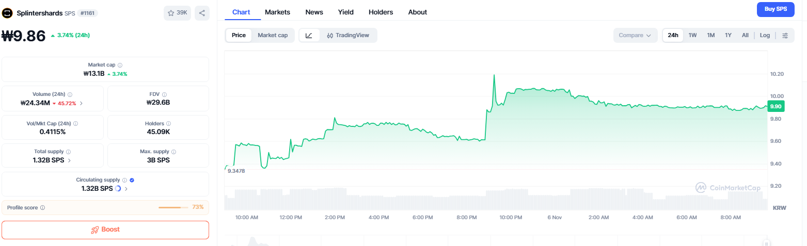The image size is (807, 246).
Task: Click the Profile score 73% progress bar
Action: pyautogui.click(x=173, y=207)
